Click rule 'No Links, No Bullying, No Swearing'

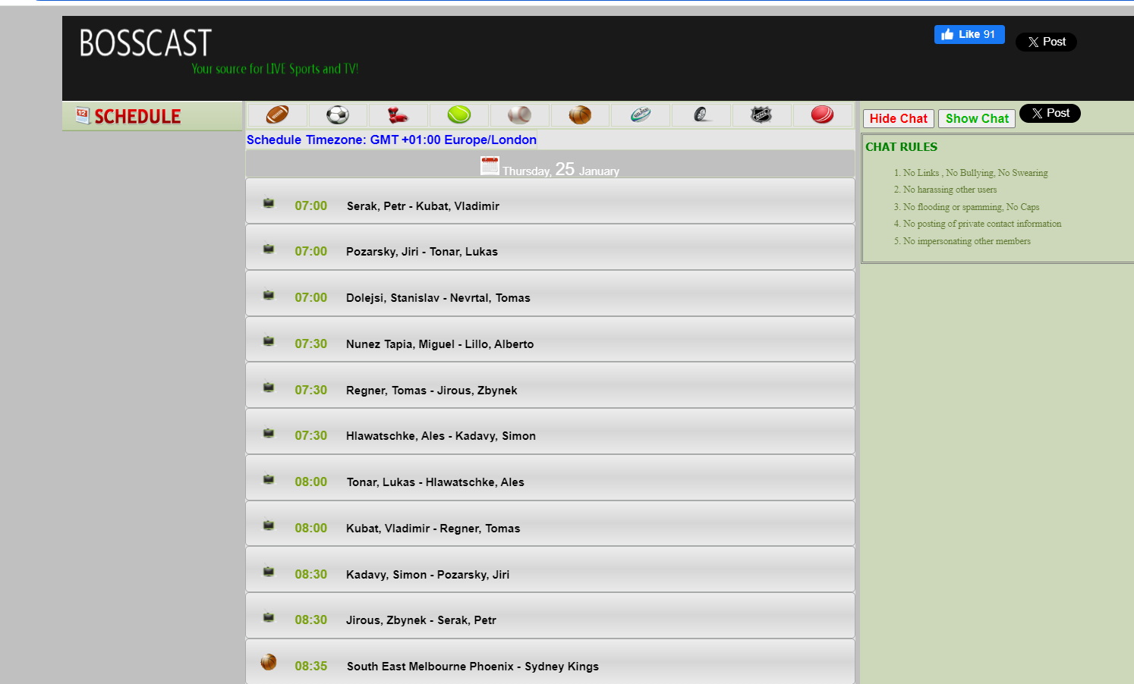point(975,173)
